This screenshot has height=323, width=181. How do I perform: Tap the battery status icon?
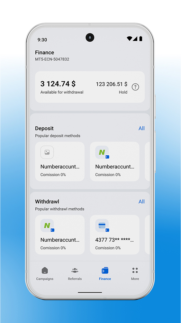tap(140, 38)
